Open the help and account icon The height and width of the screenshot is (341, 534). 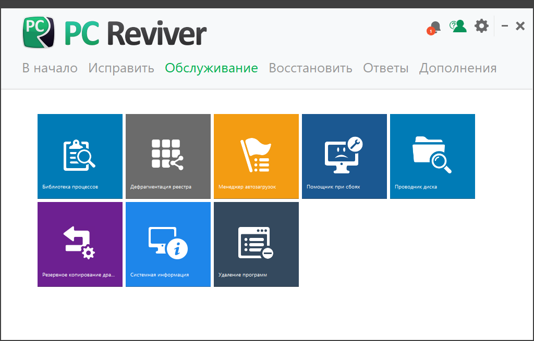[458, 26]
